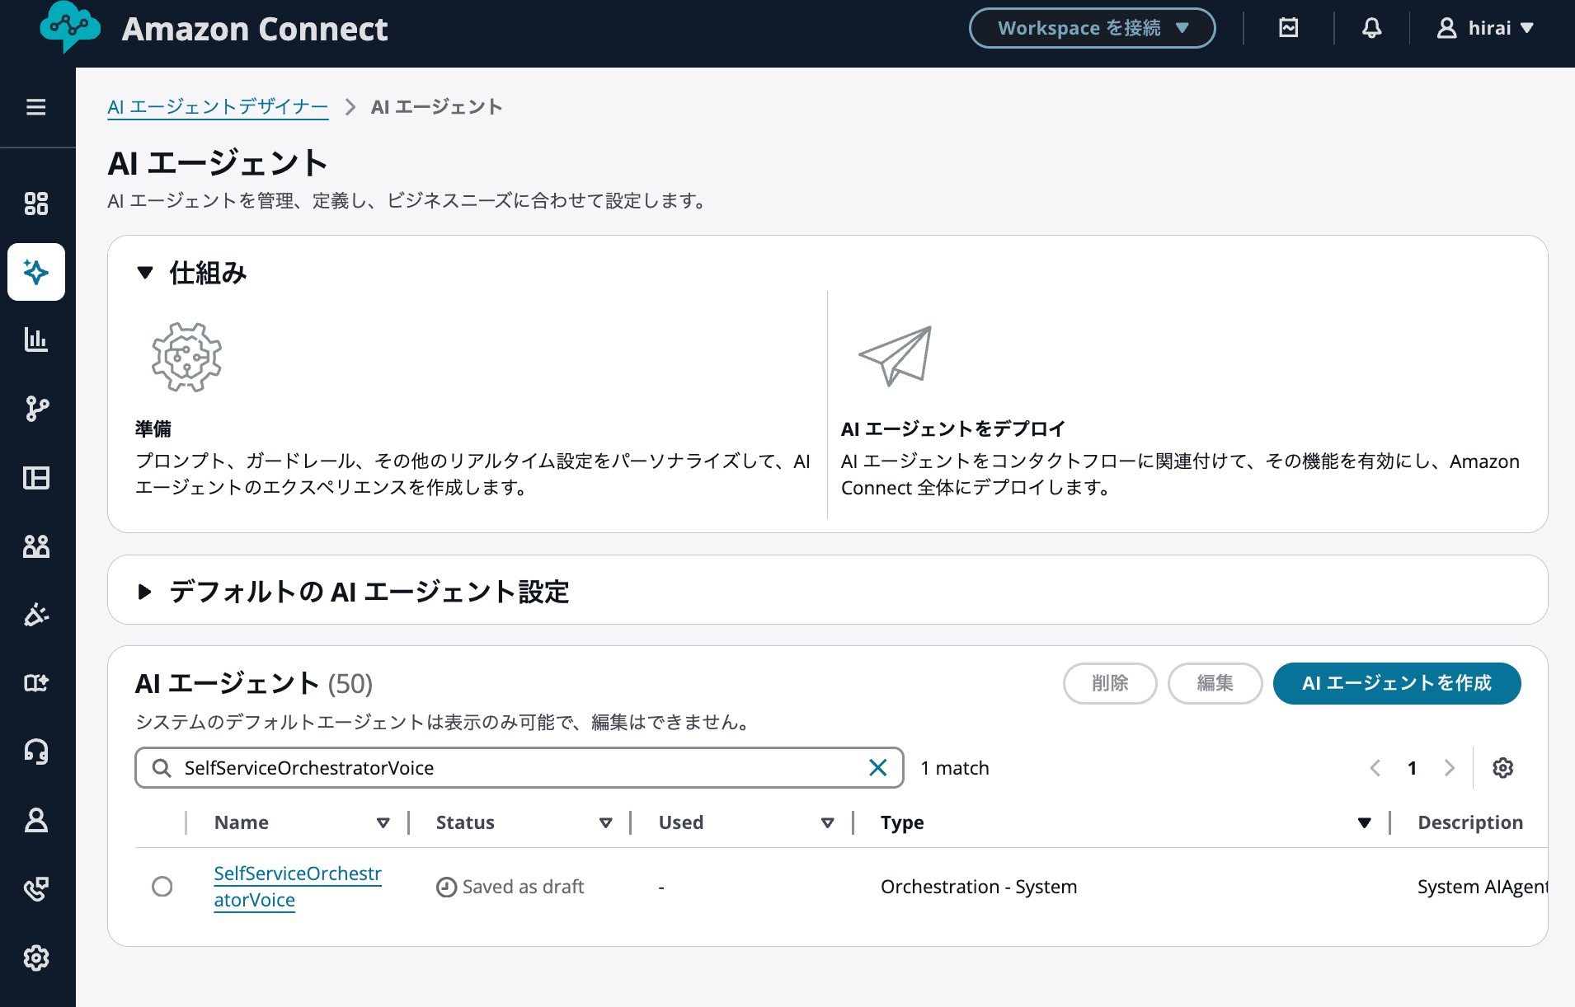Open the Workspace を接続 dropdown
The height and width of the screenshot is (1007, 1575).
coord(1092,28)
